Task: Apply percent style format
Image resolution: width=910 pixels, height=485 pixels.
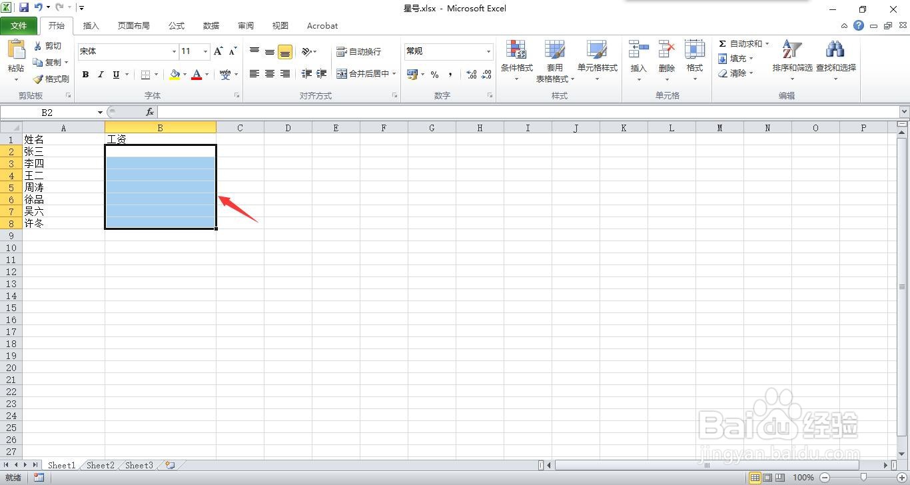Action: [x=434, y=75]
